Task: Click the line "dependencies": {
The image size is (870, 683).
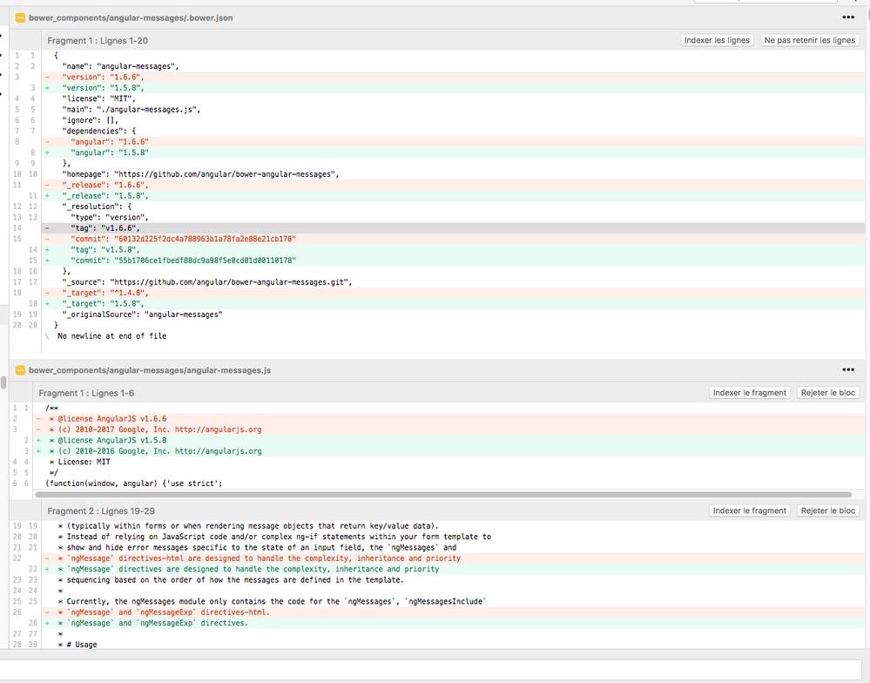Action: 453,131
